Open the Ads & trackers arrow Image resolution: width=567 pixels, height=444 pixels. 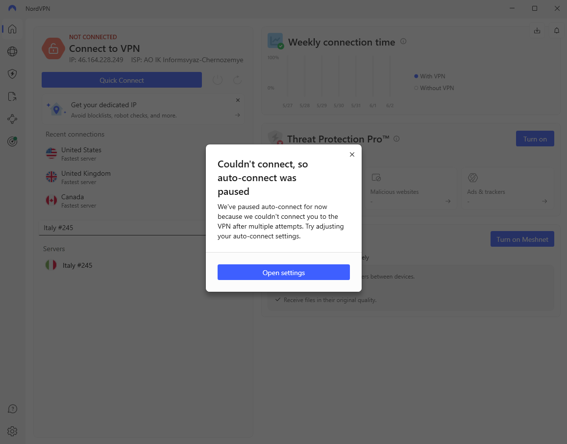click(544, 201)
